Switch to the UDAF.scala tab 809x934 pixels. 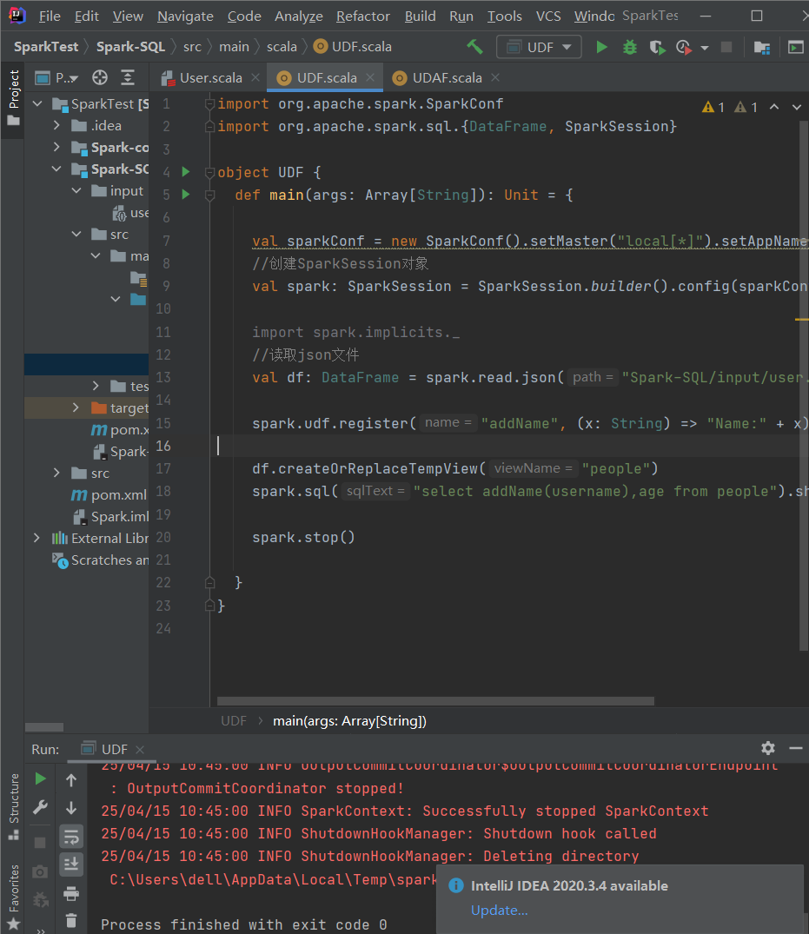pos(448,78)
